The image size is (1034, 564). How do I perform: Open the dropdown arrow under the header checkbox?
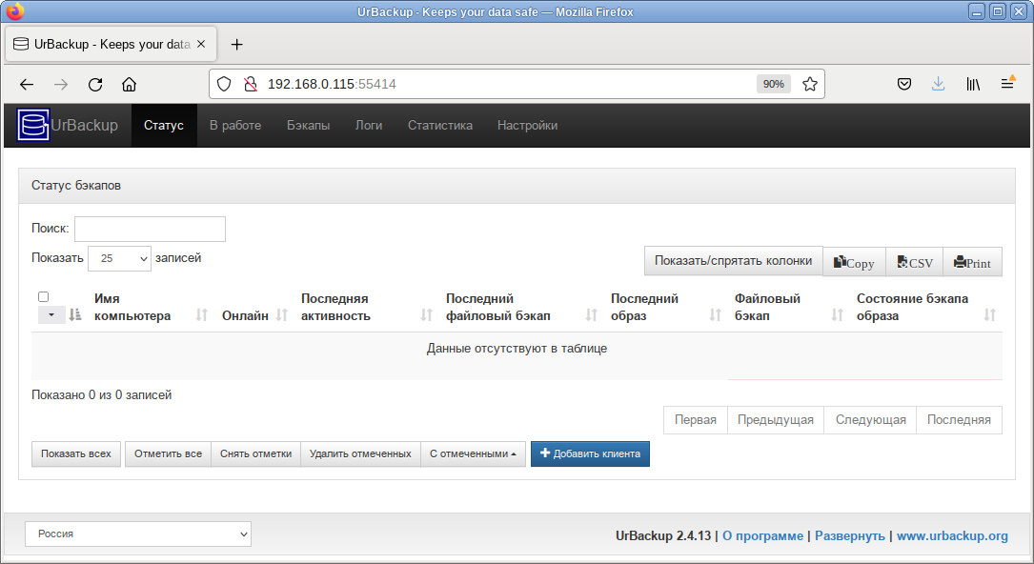pos(51,315)
